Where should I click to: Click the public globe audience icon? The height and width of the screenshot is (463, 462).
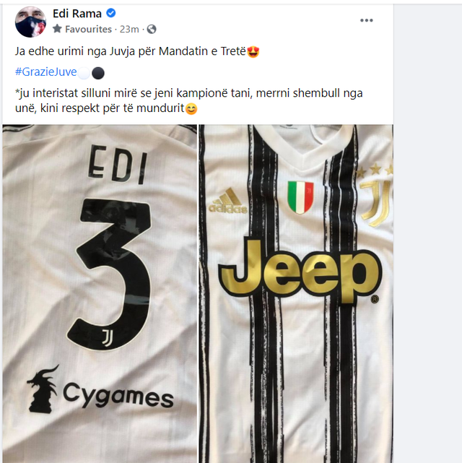[x=152, y=30]
